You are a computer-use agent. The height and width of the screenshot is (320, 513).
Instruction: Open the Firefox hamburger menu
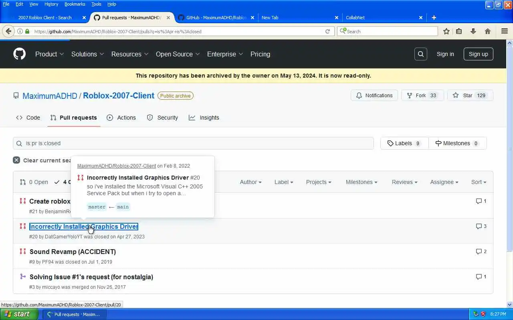tap(505, 31)
